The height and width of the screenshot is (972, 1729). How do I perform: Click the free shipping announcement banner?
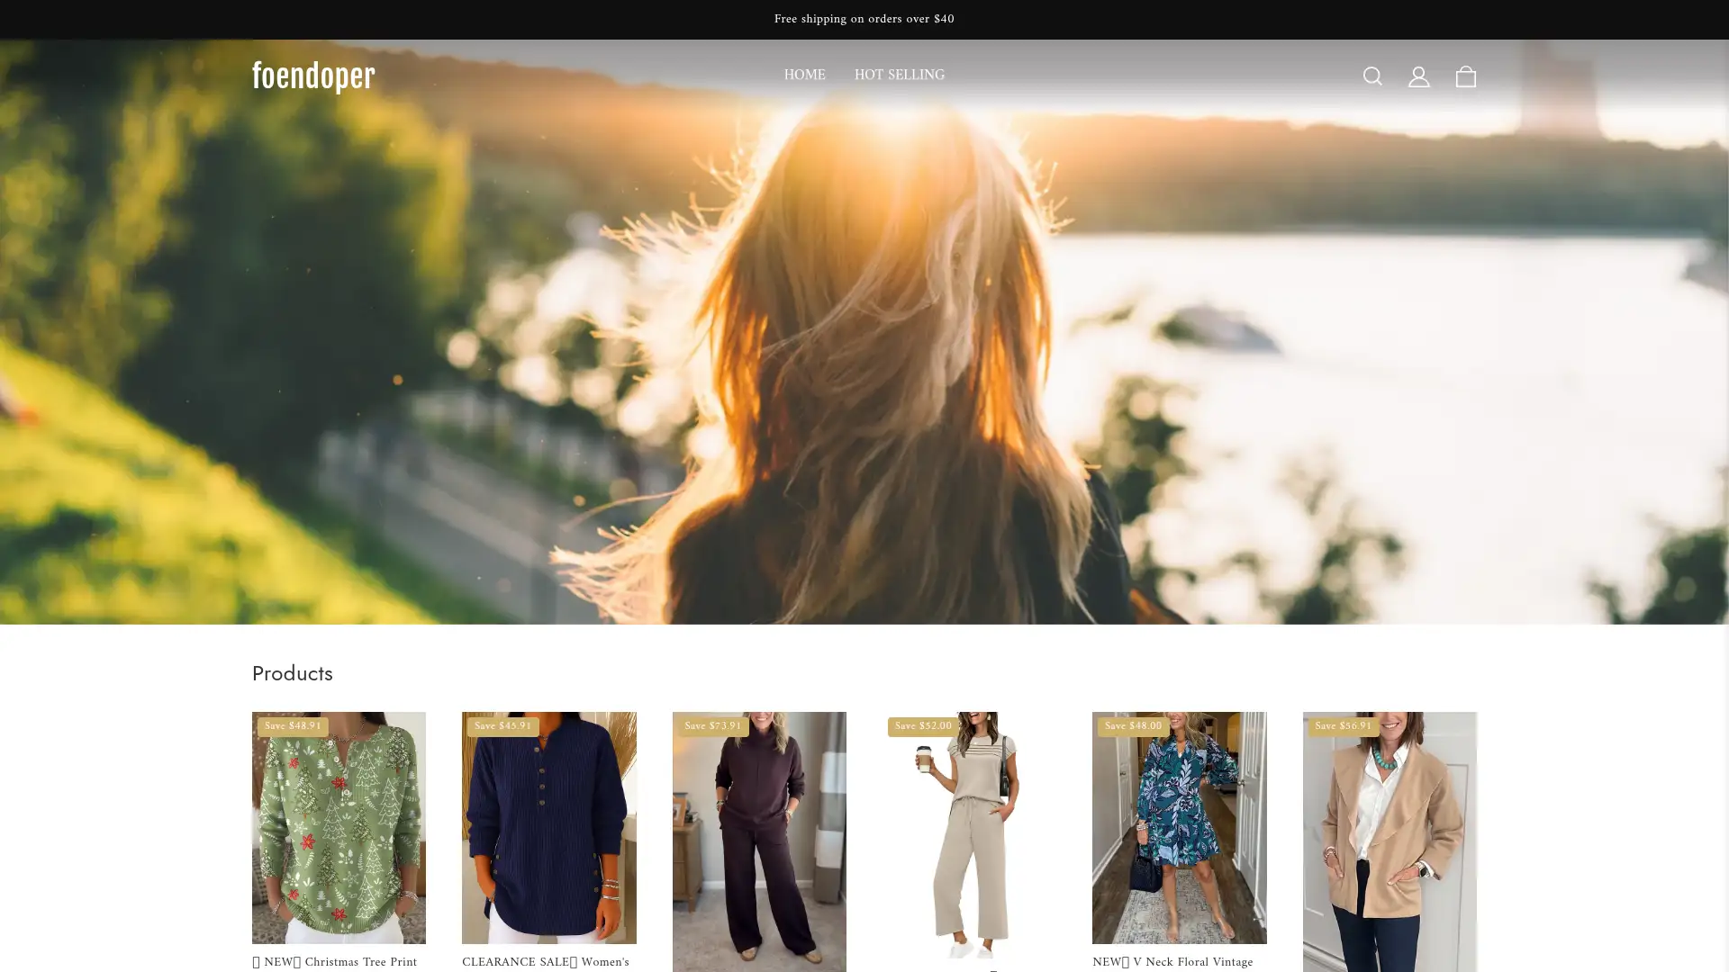[864, 18]
